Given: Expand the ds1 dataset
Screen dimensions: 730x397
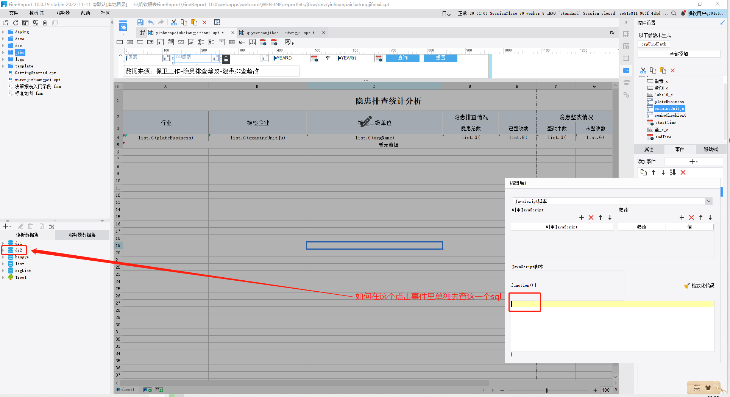Looking at the screenshot, I should (x=3, y=243).
